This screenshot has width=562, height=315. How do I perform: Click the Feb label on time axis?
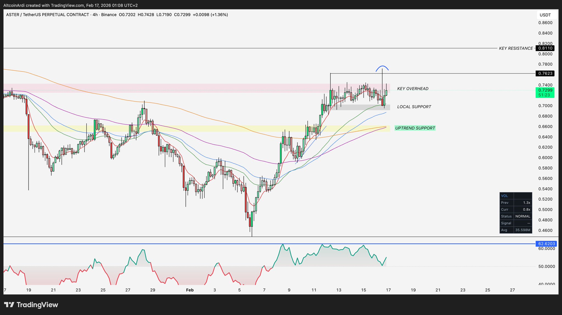pos(190,290)
